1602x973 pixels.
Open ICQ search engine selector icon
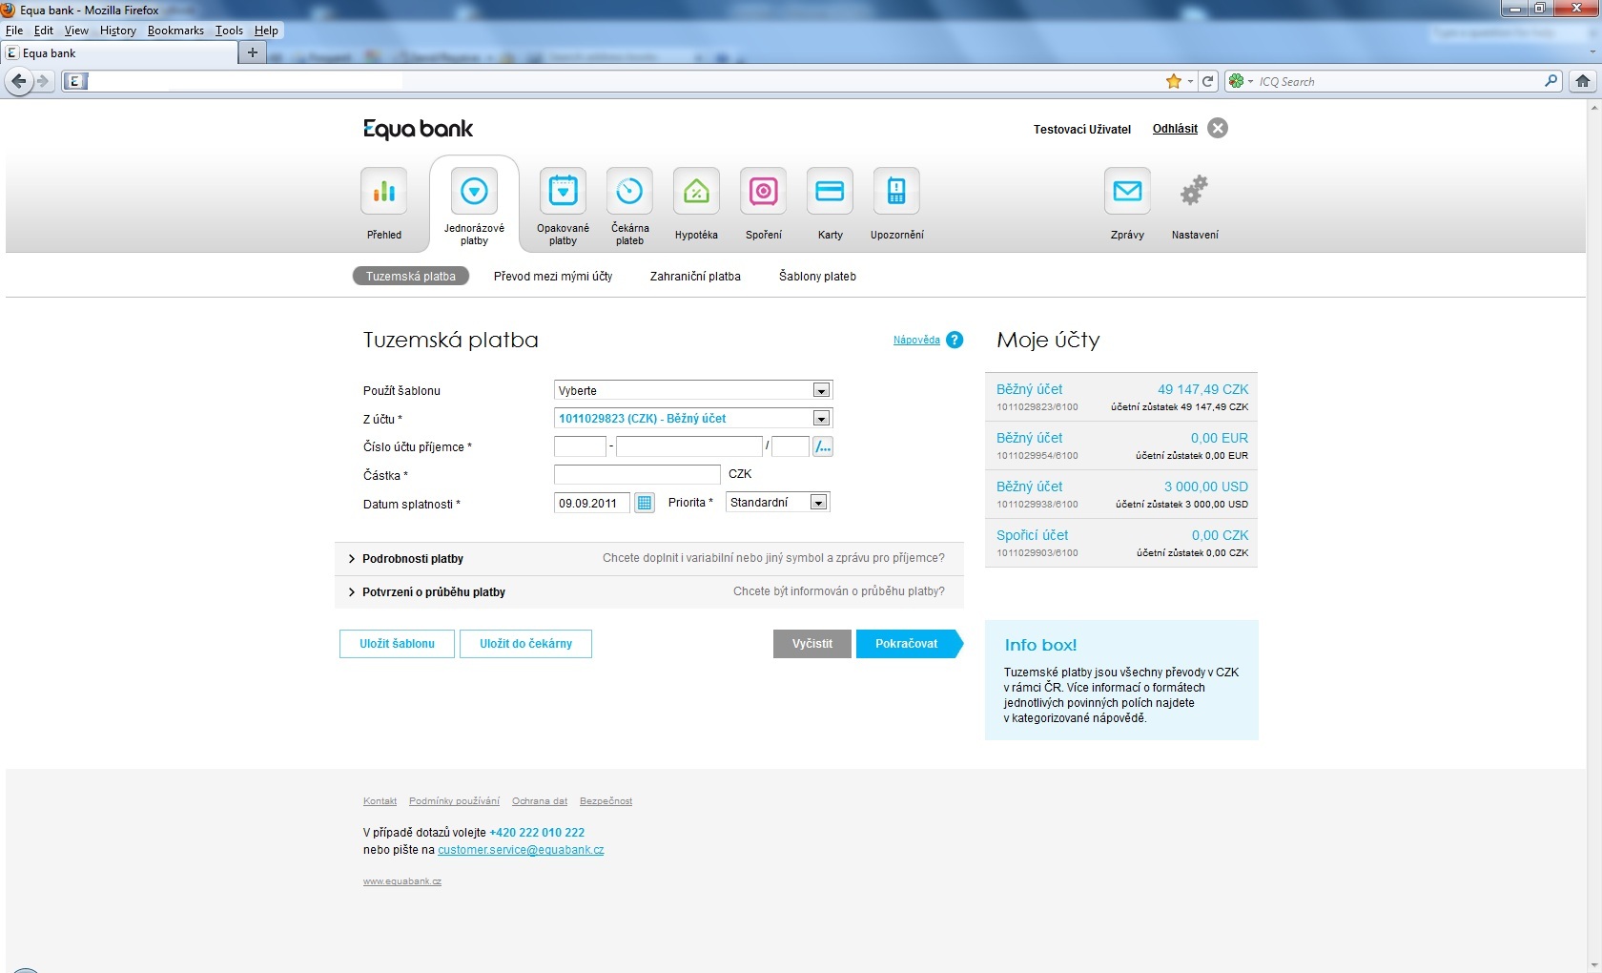(1240, 81)
